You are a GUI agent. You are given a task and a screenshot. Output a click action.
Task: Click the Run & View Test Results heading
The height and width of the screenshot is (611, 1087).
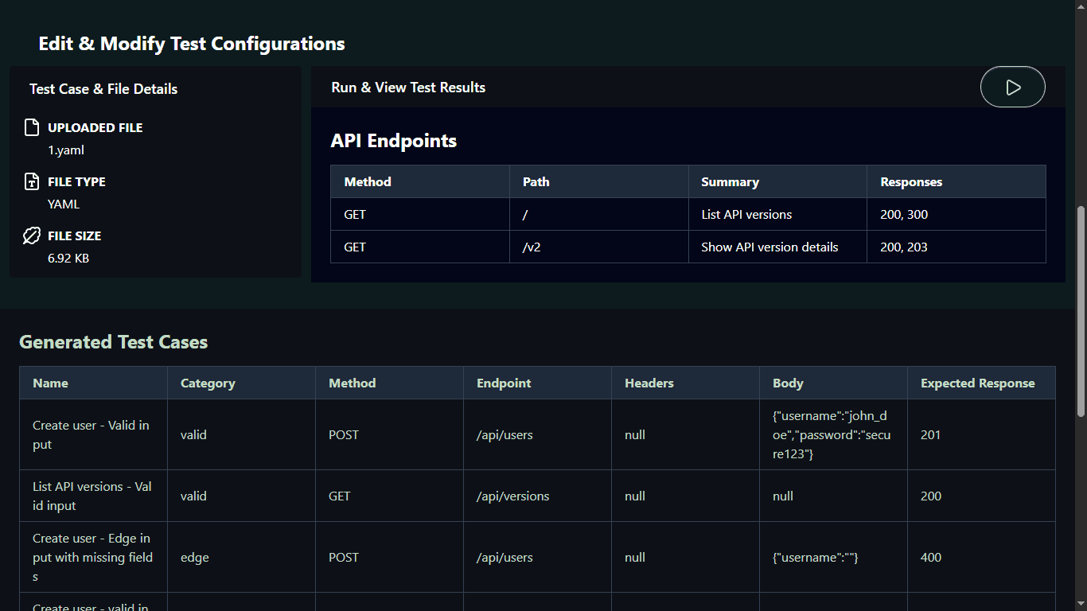408,88
